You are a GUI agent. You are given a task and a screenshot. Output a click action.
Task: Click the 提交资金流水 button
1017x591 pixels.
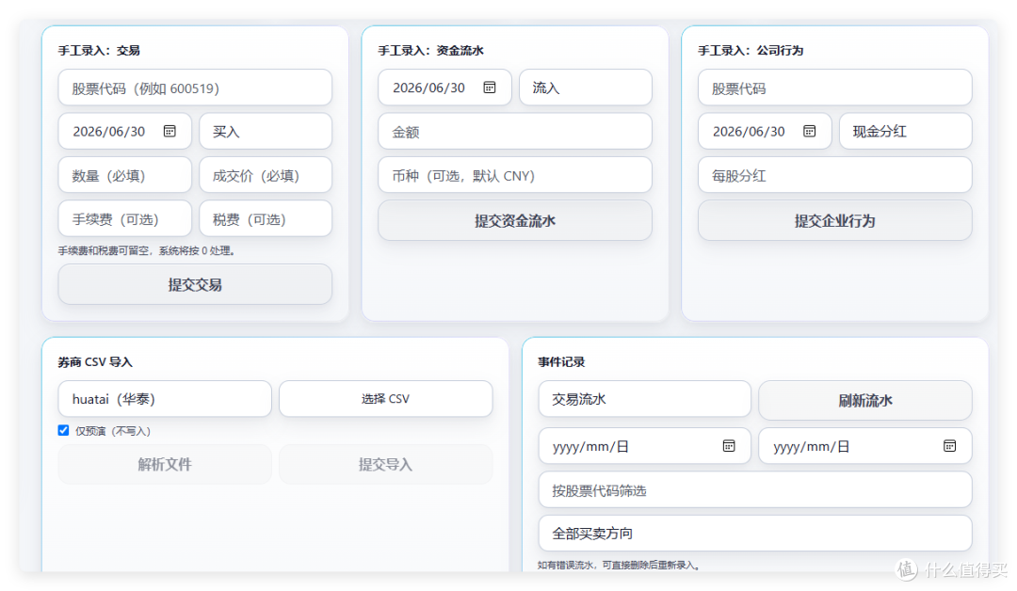tap(515, 221)
